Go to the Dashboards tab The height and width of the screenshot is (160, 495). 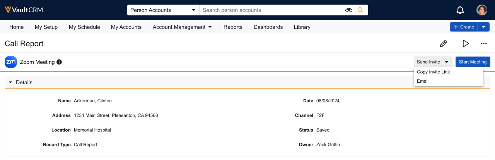point(268,27)
